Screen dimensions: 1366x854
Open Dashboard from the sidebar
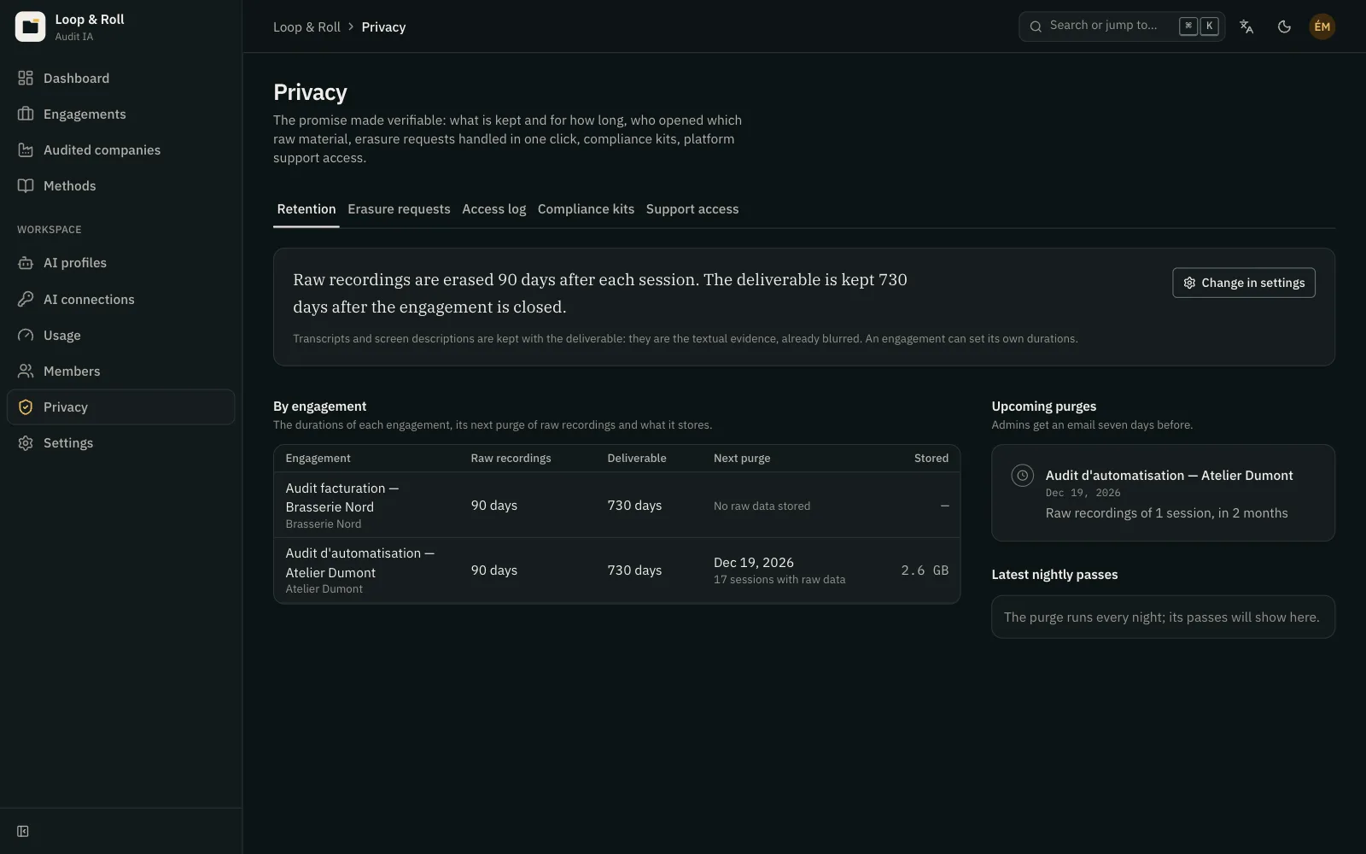tap(120, 79)
